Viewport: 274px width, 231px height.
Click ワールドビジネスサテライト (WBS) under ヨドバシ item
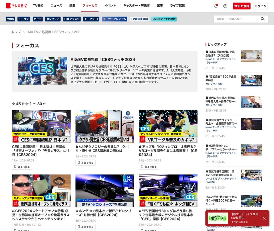pos(221,180)
